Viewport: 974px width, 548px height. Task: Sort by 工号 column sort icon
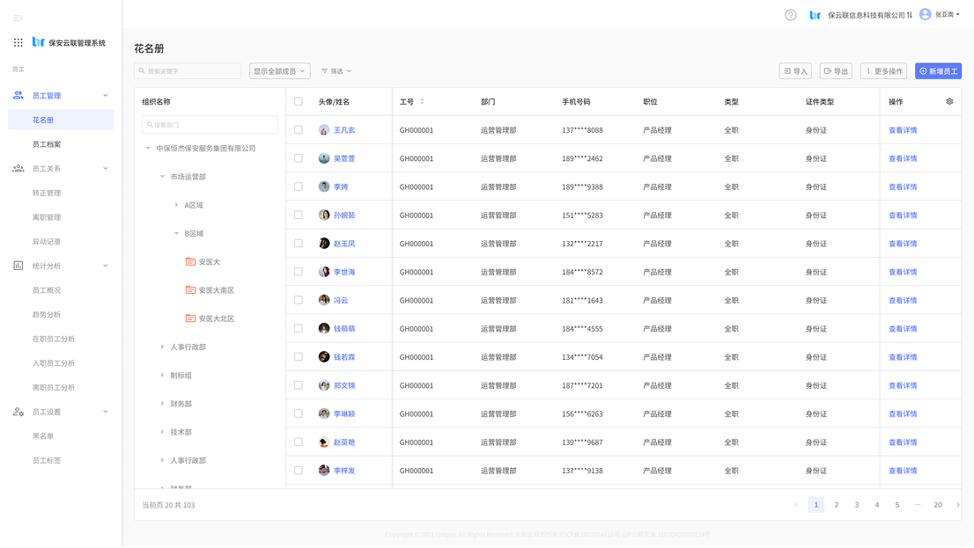click(x=422, y=101)
